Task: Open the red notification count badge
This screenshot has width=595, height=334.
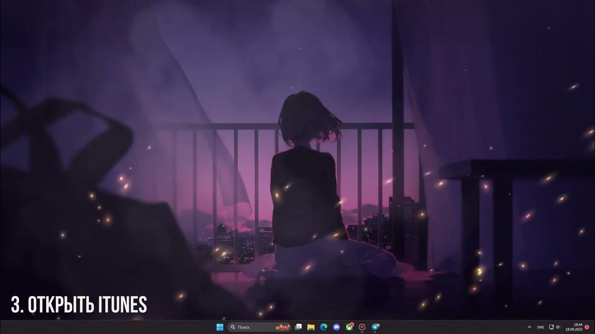Action: pos(587,327)
